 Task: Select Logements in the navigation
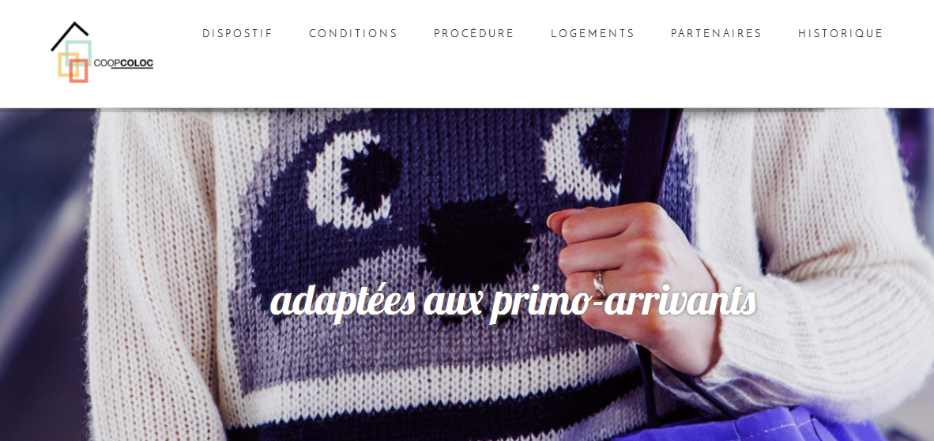click(x=593, y=33)
